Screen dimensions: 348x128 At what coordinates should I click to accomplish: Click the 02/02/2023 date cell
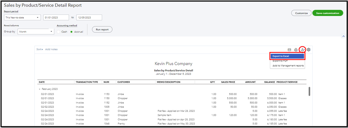pyautogui.click(x=47, y=107)
